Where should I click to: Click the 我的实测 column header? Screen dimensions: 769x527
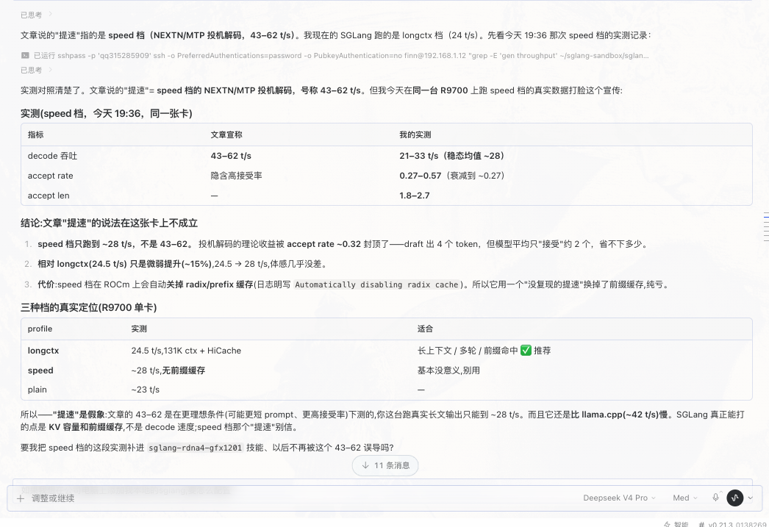[x=415, y=135]
